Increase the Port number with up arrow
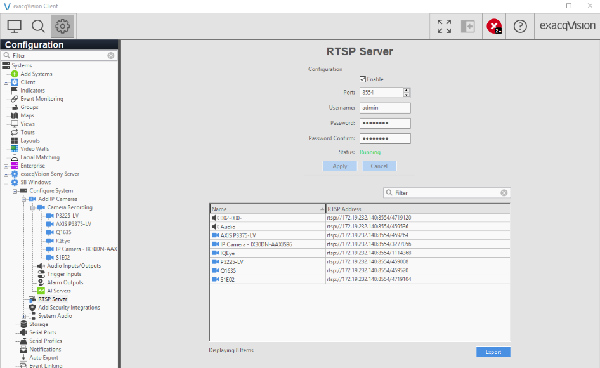 pyautogui.click(x=407, y=90)
